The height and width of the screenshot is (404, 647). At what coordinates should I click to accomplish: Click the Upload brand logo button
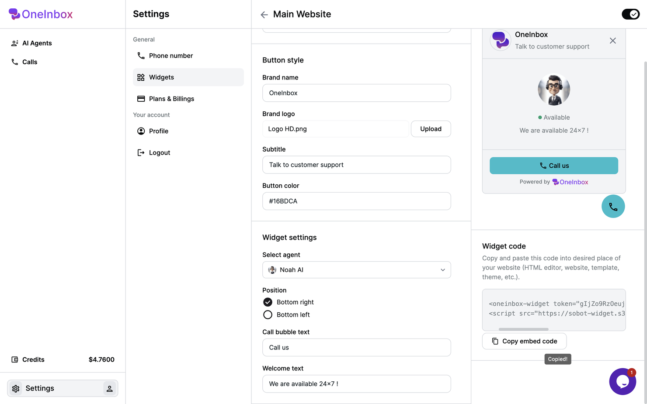(431, 129)
